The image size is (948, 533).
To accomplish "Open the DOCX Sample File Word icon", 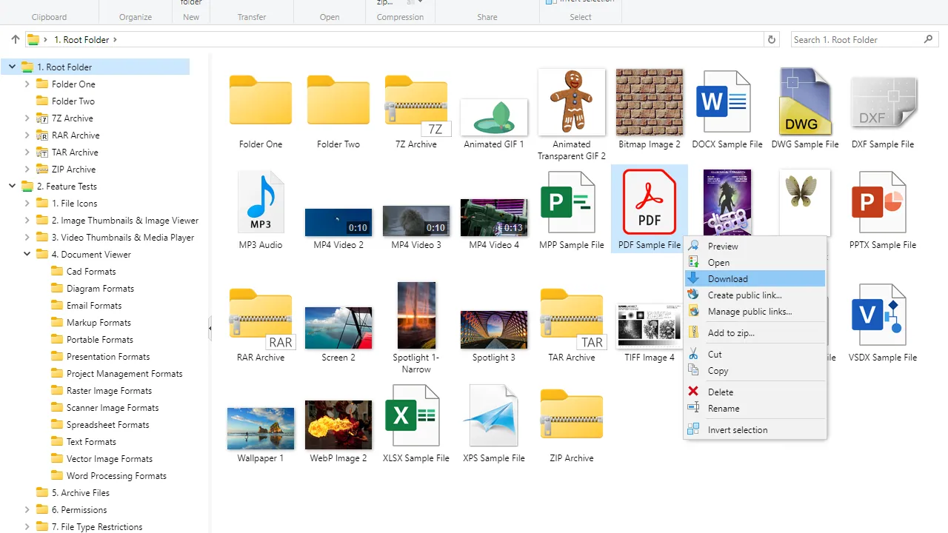I will 724,102.
